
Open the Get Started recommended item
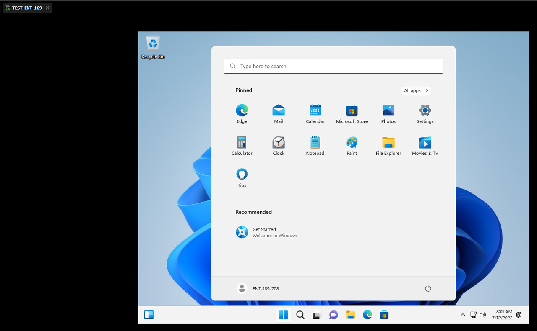coord(267,232)
